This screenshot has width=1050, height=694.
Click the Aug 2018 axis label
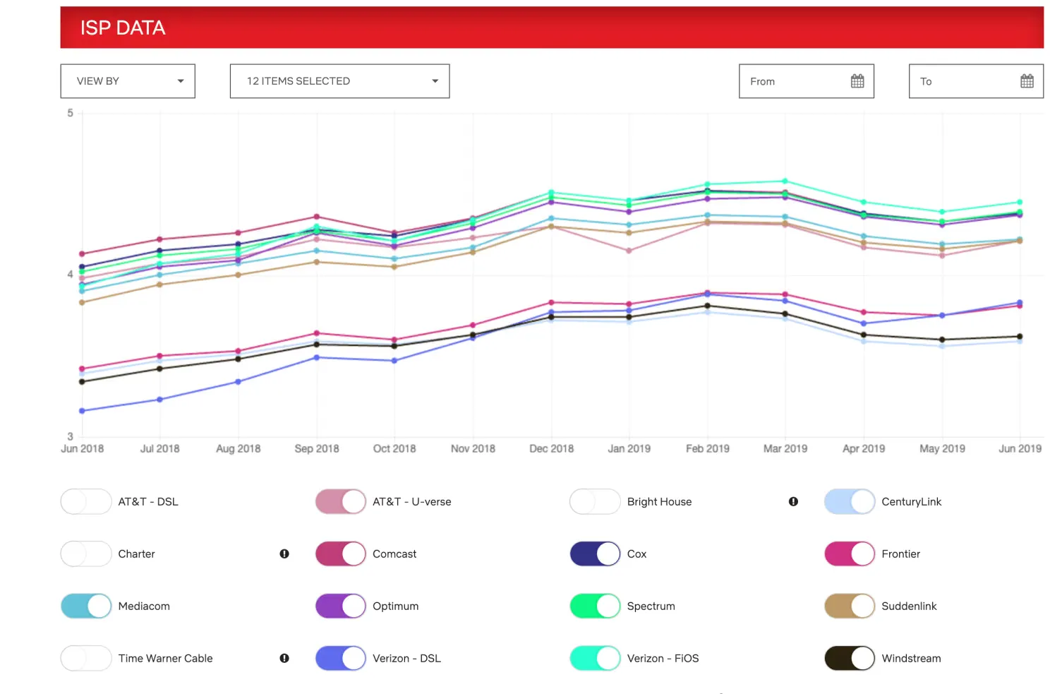(x=239, y=449)
